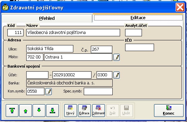Open the pencil picker beside Kon.symb
This screenshot has height=122, width=187.
pyautogui.click(x=48, y=91)
